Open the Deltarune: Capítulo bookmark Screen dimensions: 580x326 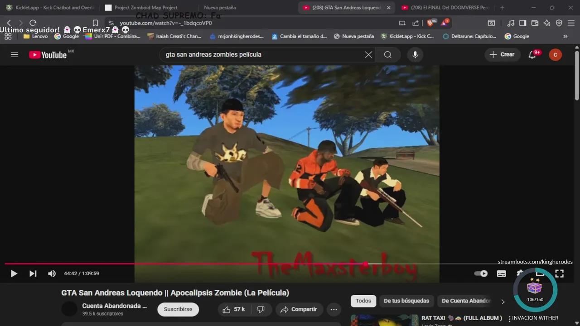[x=469, y=36]
